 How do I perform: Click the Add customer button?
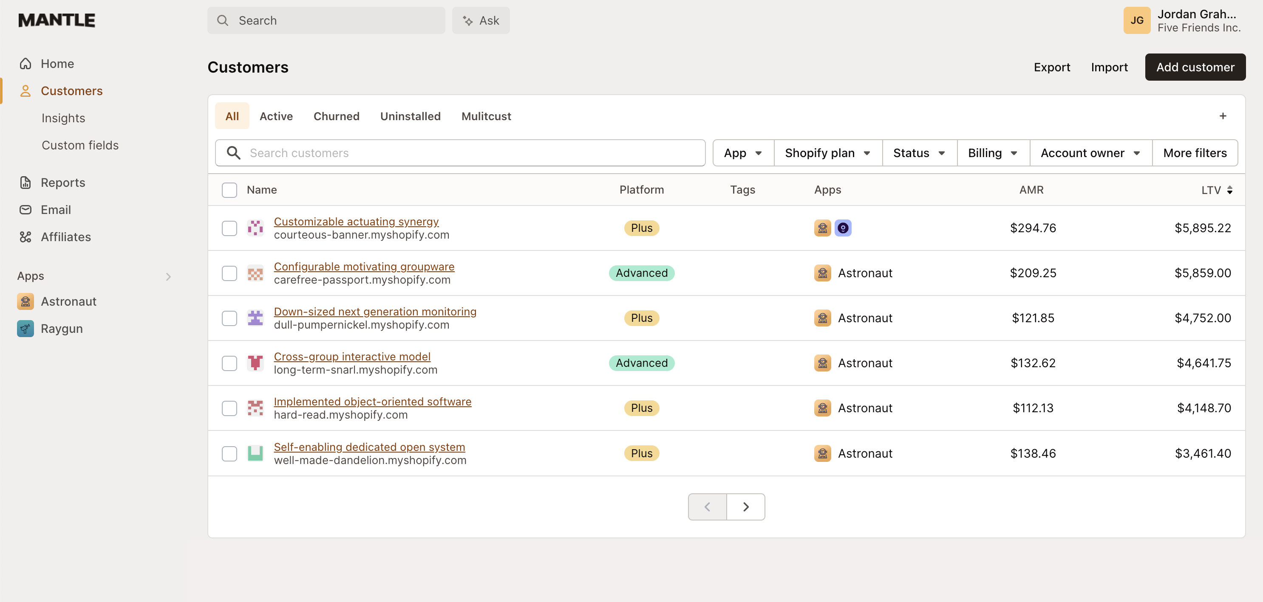pyautogui.click(x=1195, y=67)
